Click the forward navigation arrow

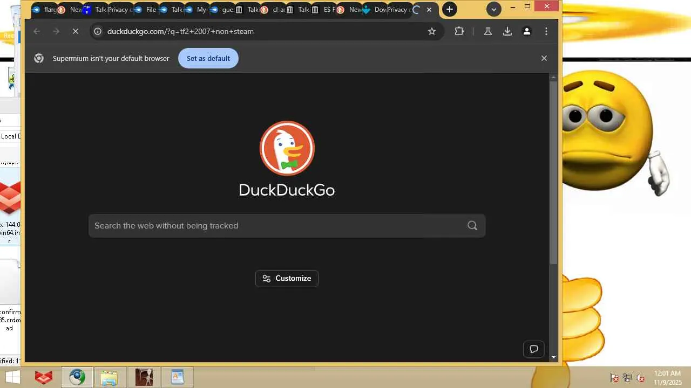click(x=56, y=31)
